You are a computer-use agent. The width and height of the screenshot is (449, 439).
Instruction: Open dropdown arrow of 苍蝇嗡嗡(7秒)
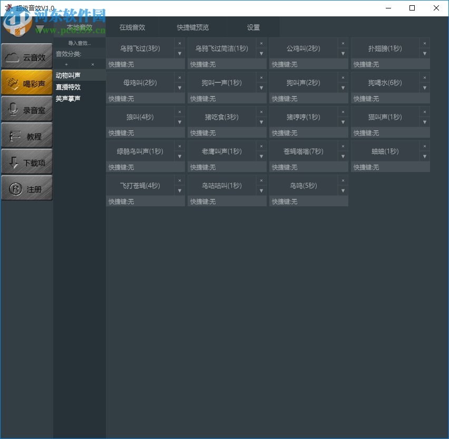click(343, 156)
